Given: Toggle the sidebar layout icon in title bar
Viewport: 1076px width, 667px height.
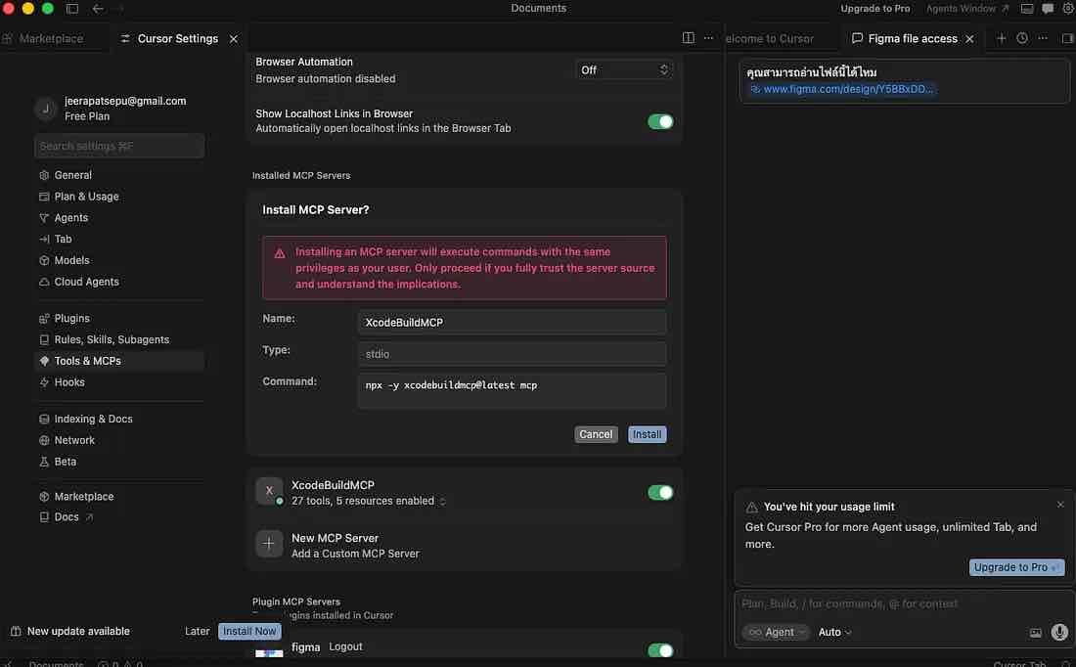Looking at the screenshot, I should click(72, 9).
